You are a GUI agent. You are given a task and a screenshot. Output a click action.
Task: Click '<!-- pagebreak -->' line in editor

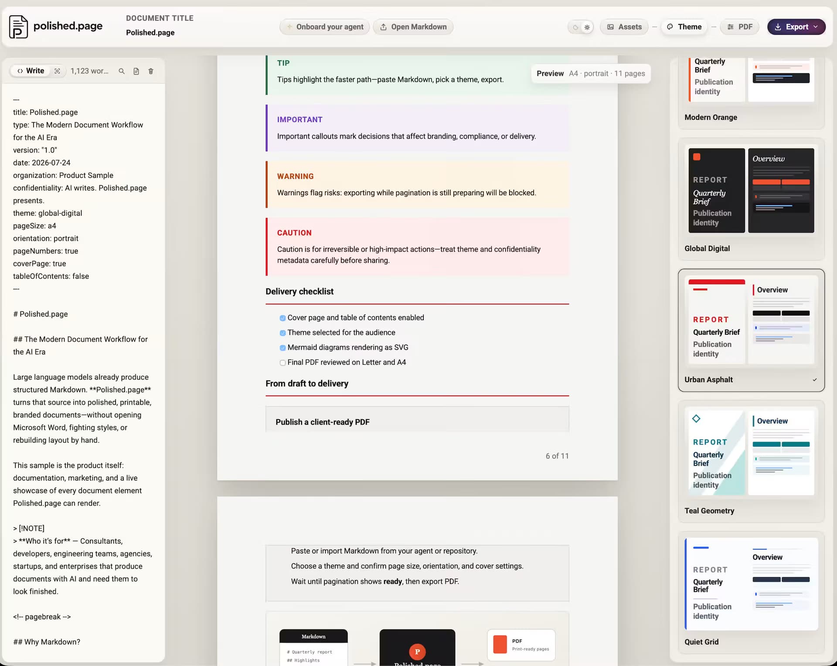click(x=42, y=617)
